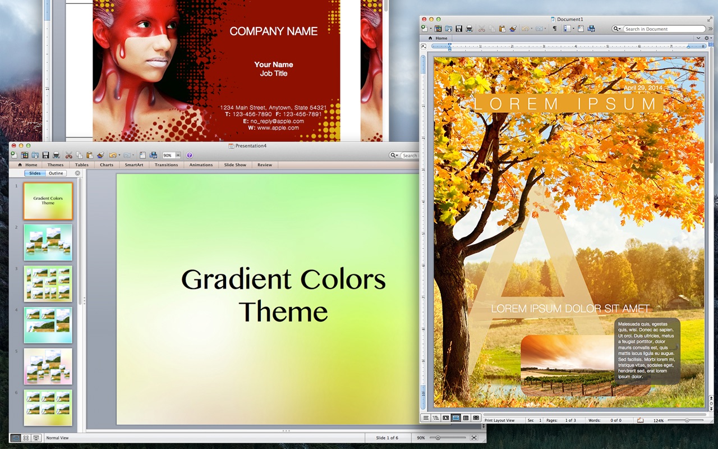
Task: Click Fit slide to window button
Action: point(474,438)
